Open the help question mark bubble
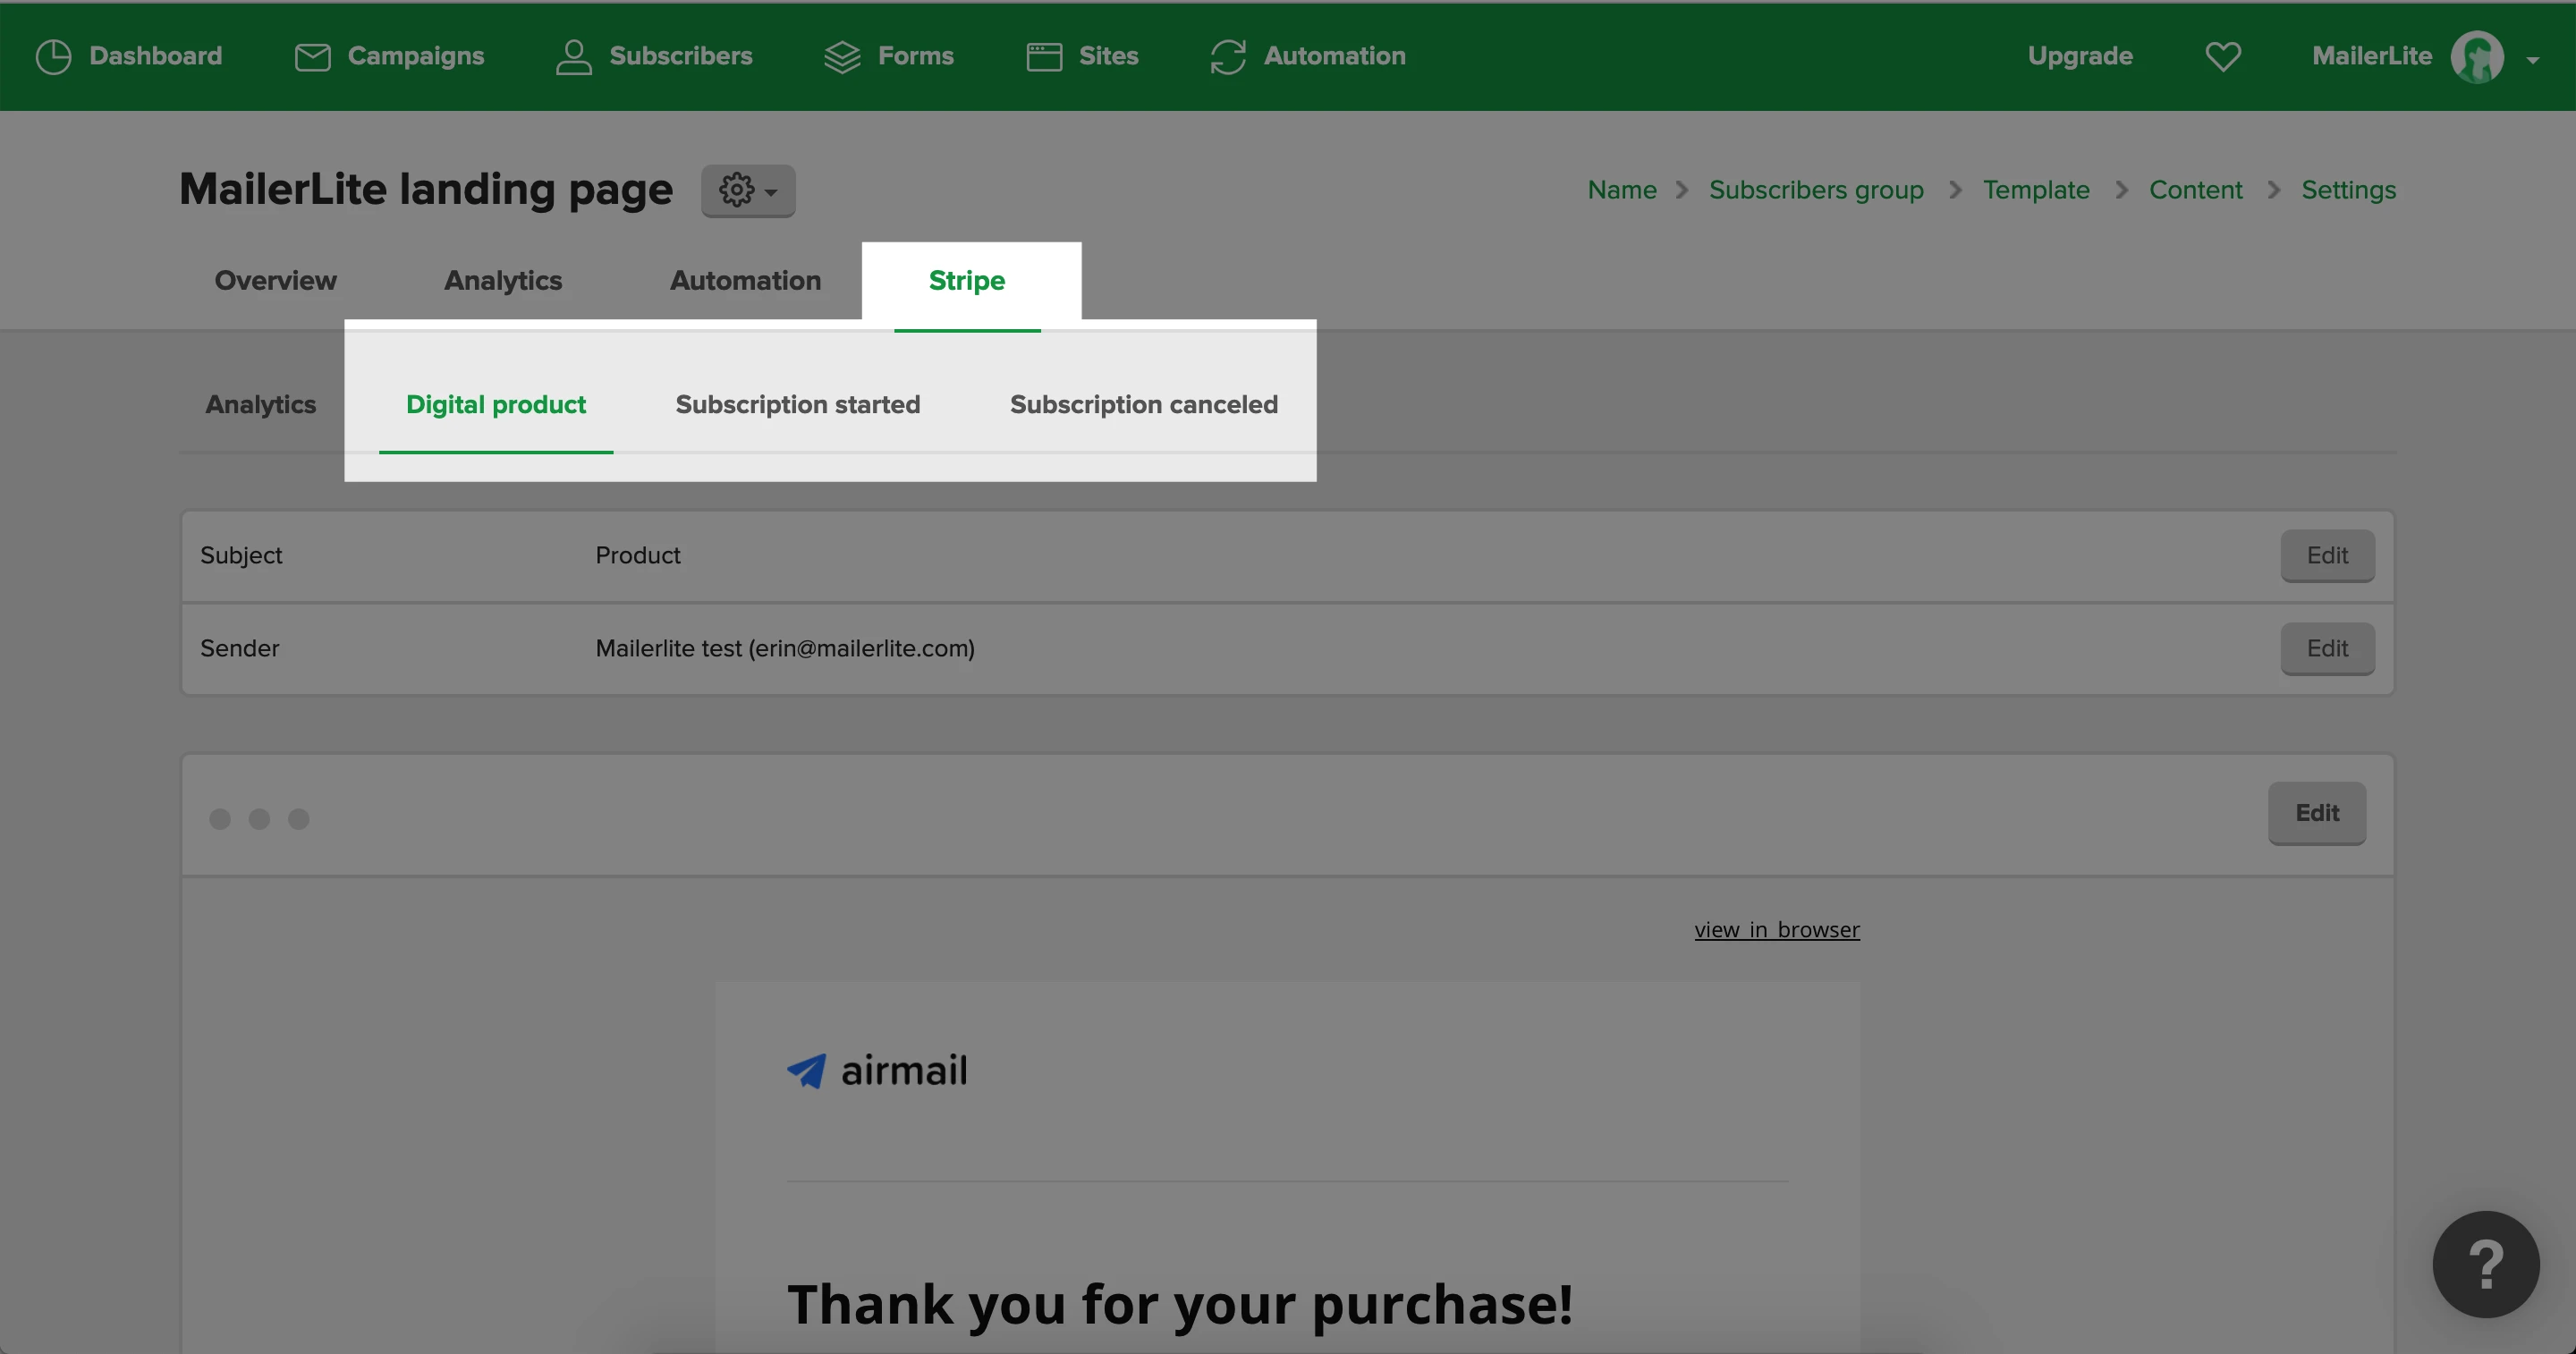 2485,1264
